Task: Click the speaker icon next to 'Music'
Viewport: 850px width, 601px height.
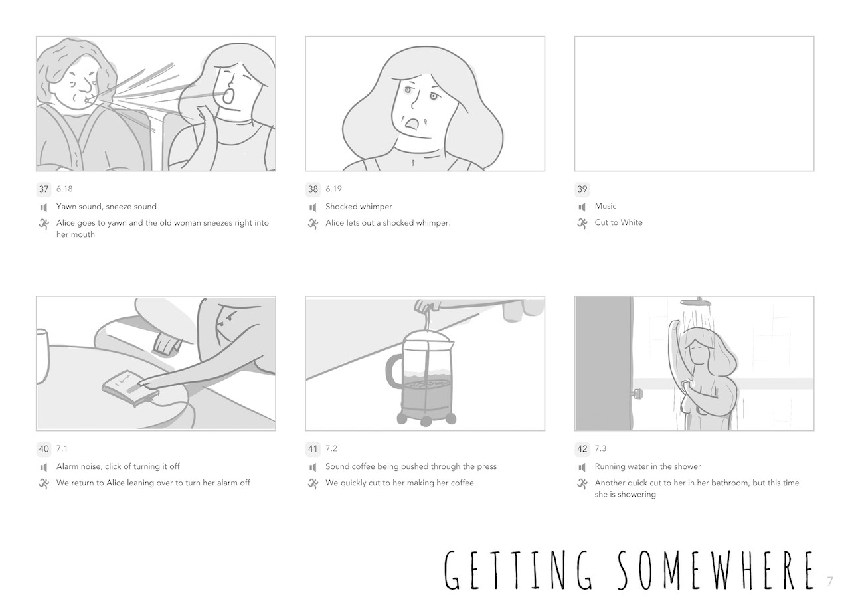Action: (582, 207)
